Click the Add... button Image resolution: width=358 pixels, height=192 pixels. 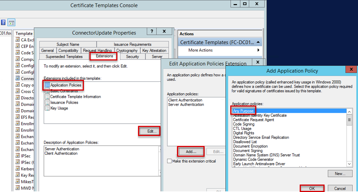point(191,152)
